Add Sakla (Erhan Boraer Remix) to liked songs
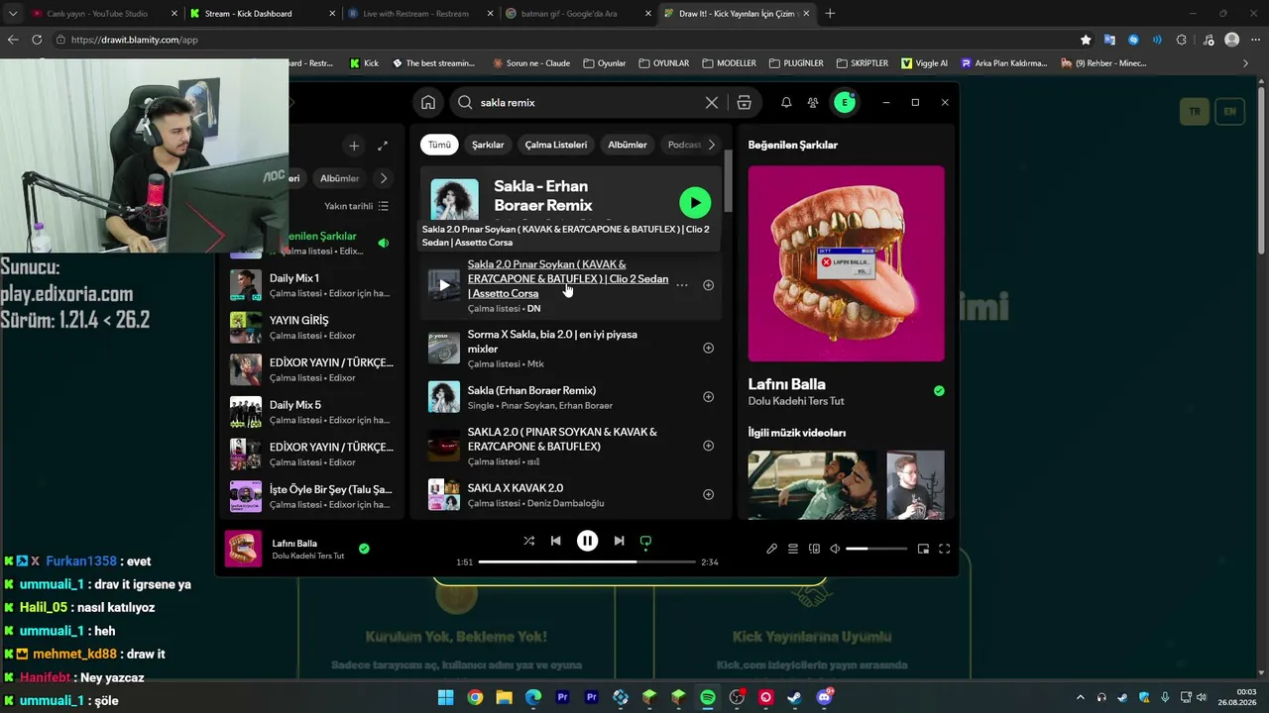Screen dimensions: 1269x713 (708, 397)
